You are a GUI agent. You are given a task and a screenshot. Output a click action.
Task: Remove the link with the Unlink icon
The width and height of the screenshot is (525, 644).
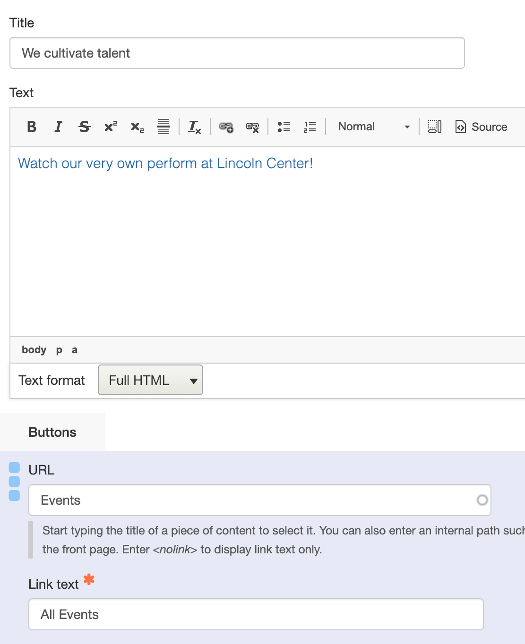click(x=252, y=127)
